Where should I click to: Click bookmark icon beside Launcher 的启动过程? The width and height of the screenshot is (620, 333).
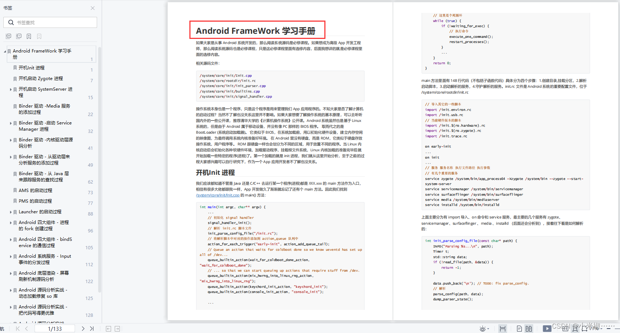[x=15, y=212]
